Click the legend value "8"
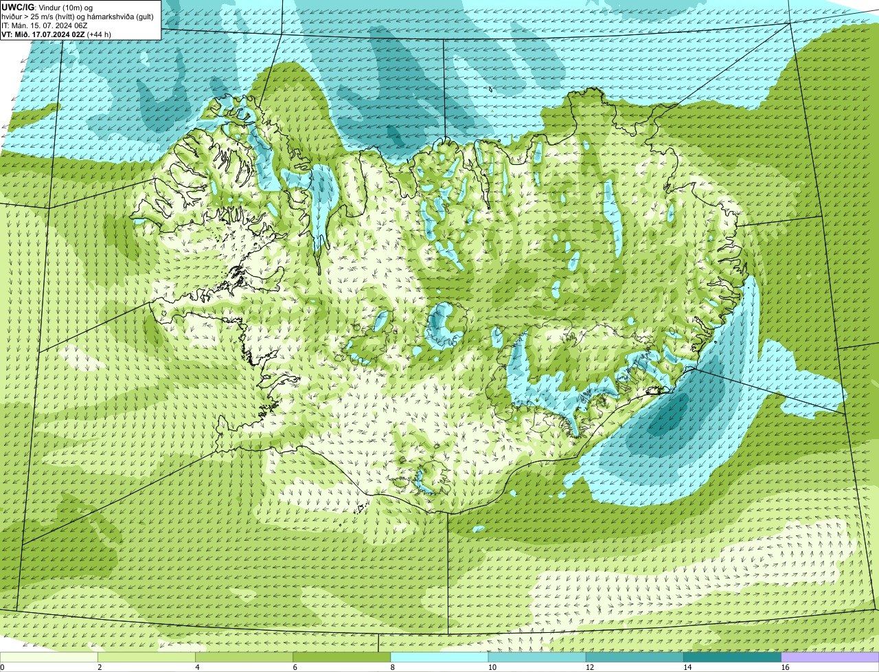Screen dimensions: 879x672 (x=392, y=667)
